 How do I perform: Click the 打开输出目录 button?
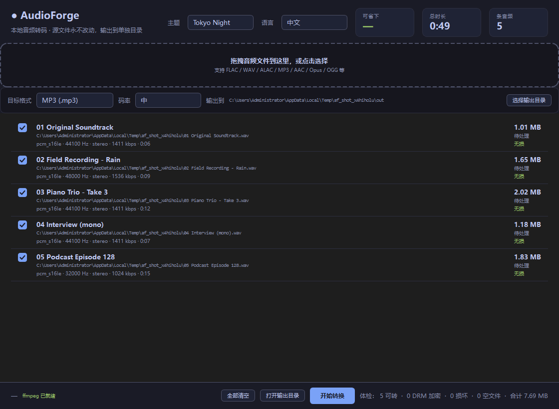(x=282, y=396)
